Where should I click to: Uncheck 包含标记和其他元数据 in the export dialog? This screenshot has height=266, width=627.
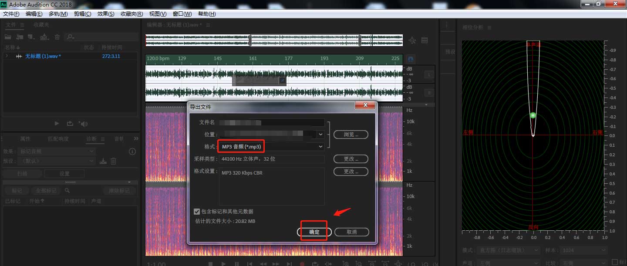197,211
